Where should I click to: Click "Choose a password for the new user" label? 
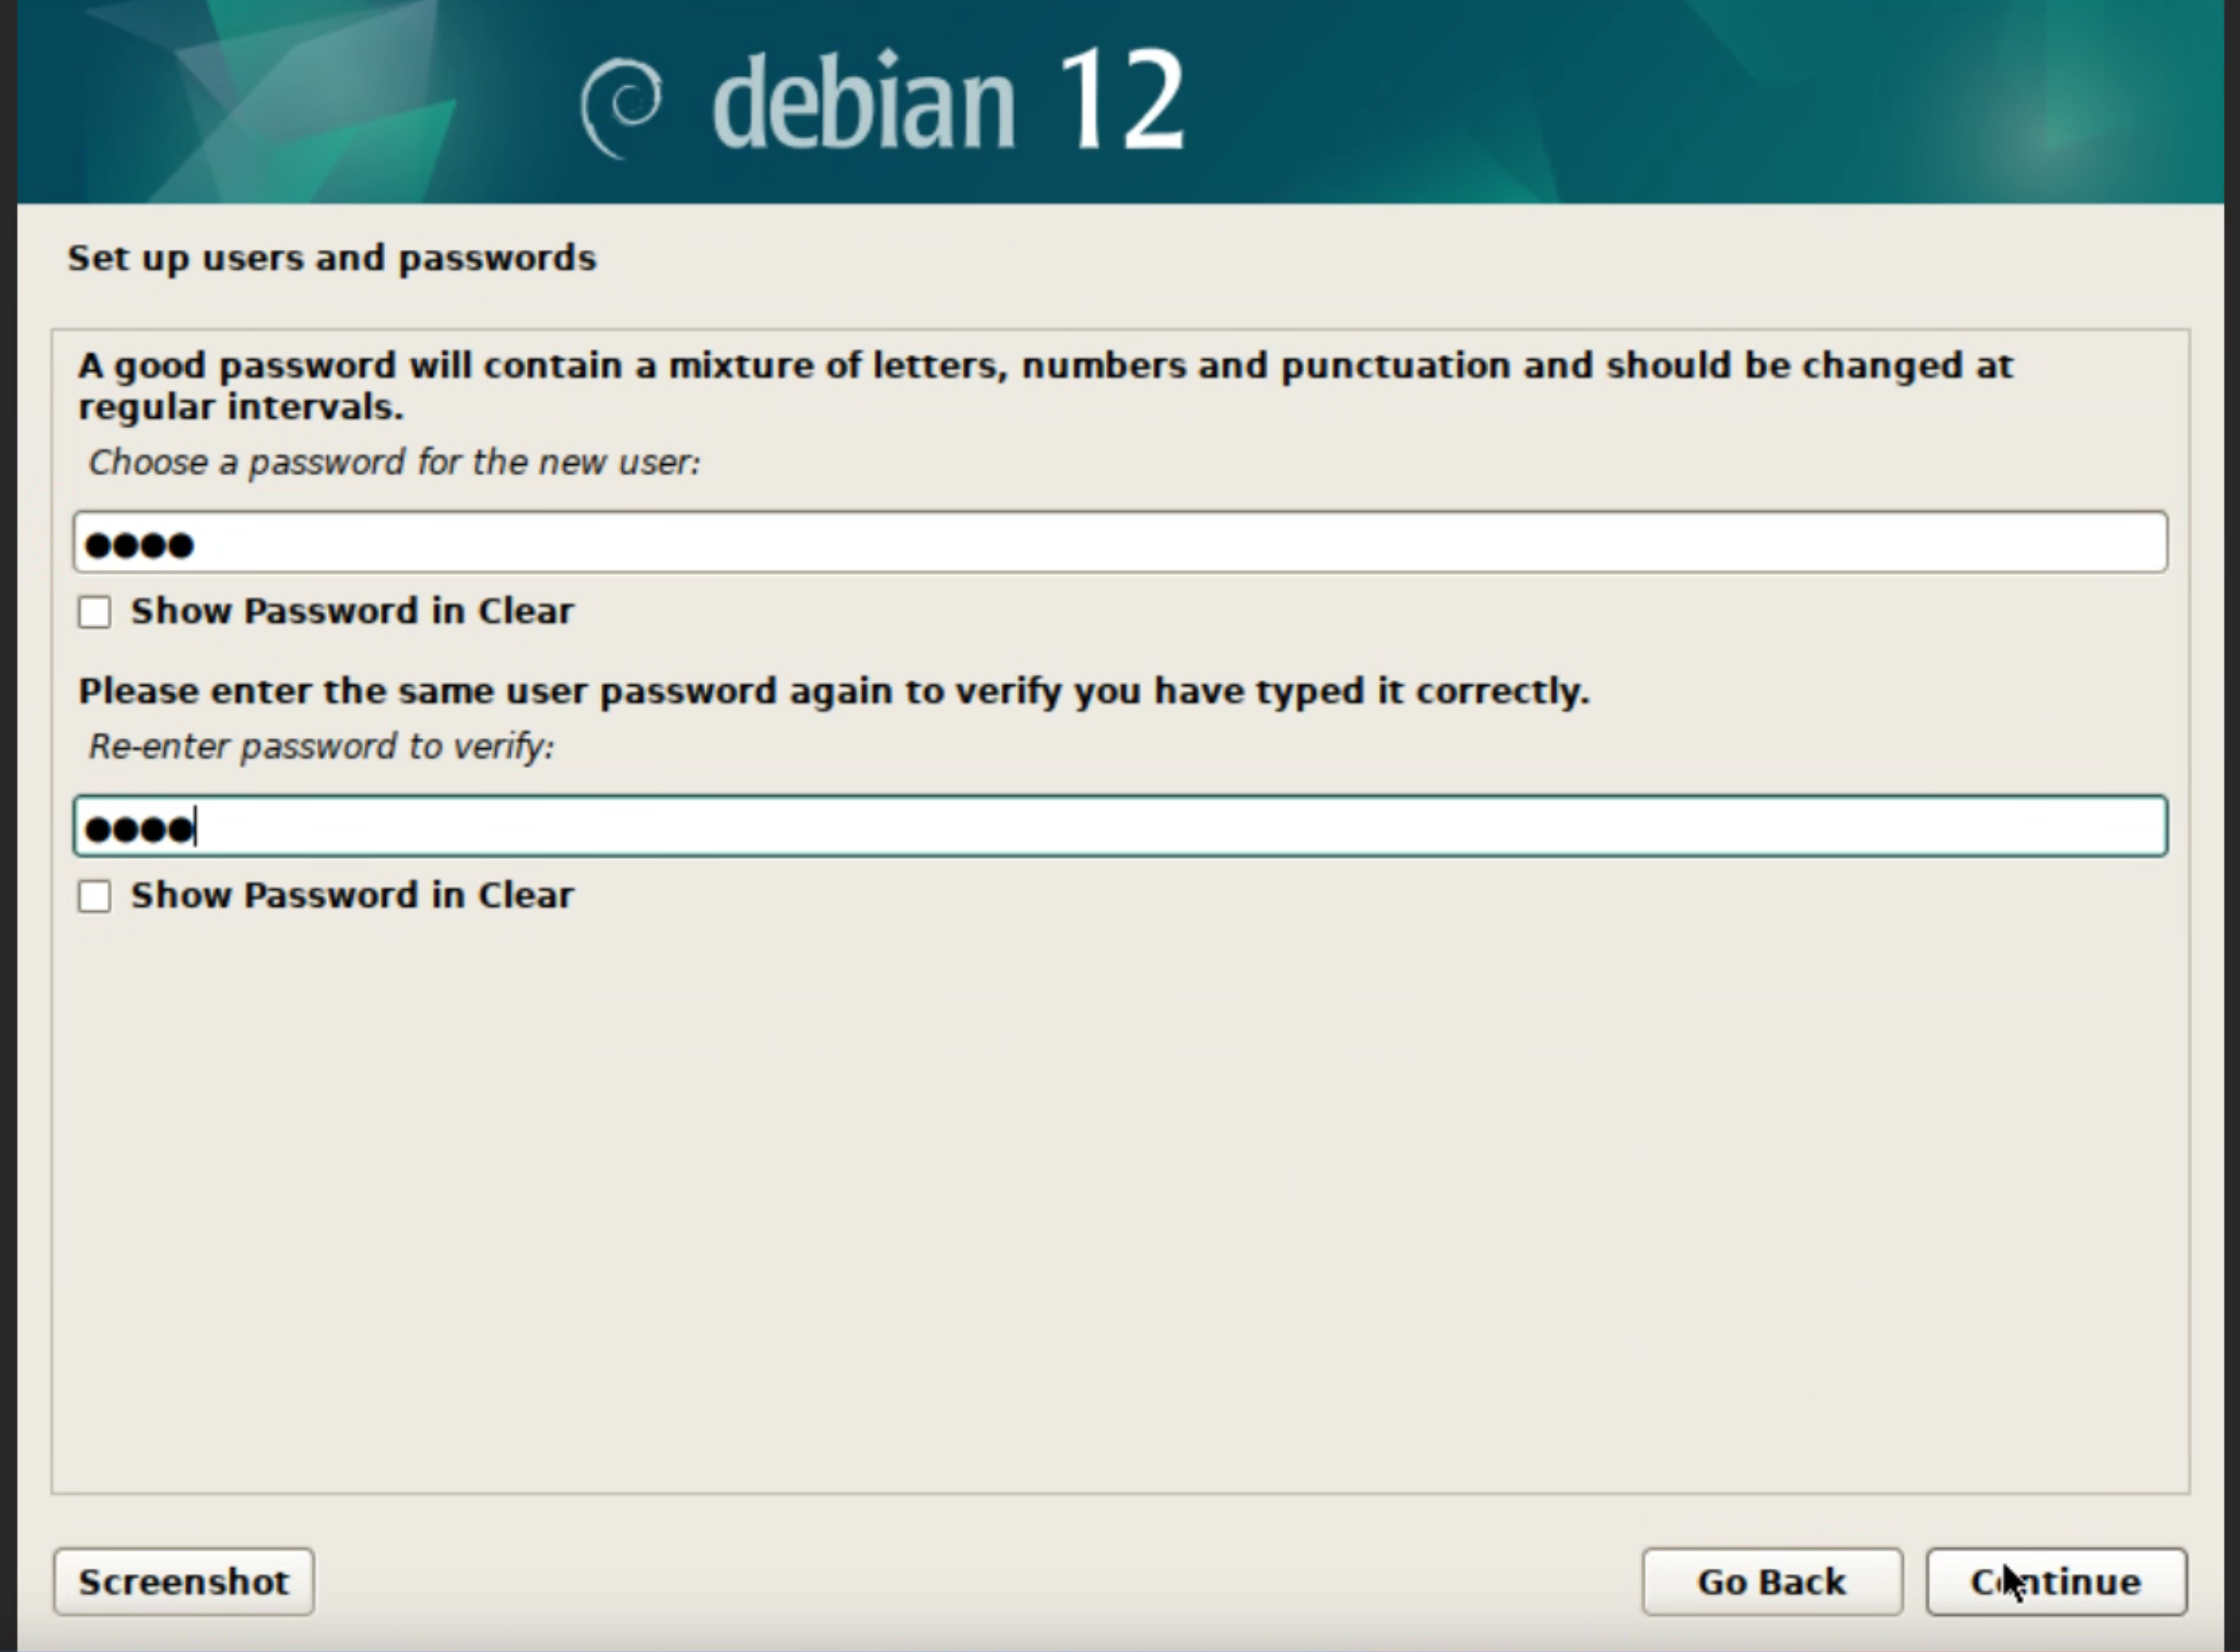(x=395, y=462)
